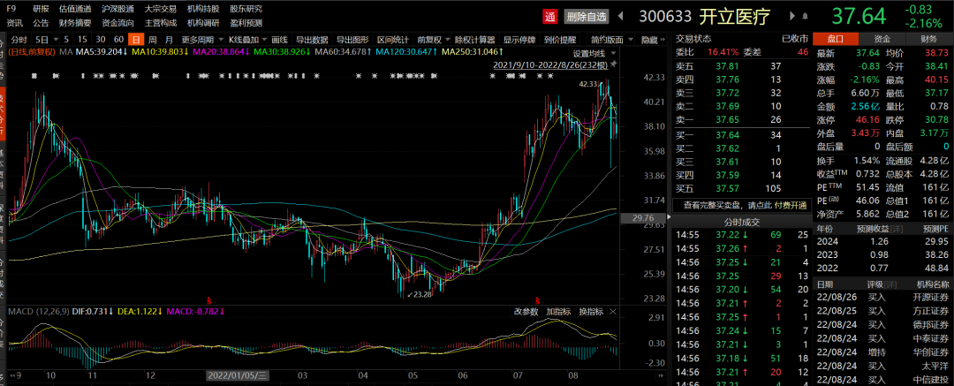Click the 付费开通 link
This screenshot has width=954, height=386.
coord(791,205)
